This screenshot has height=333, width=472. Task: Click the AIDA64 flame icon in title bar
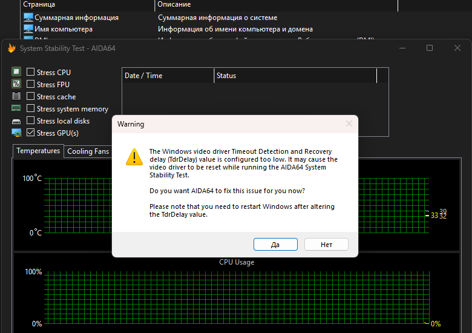click(x=11, y=48)
